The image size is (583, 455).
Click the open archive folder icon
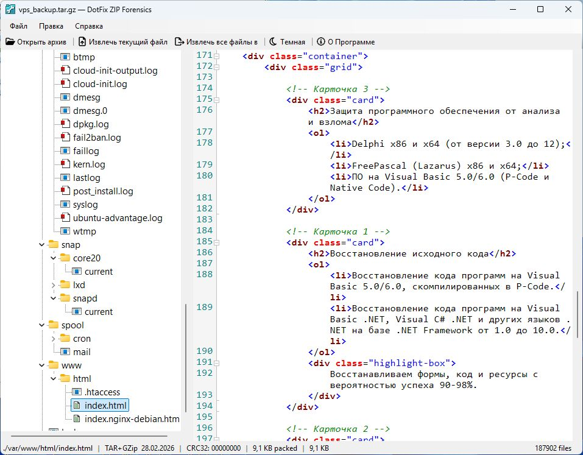[10, 41]
